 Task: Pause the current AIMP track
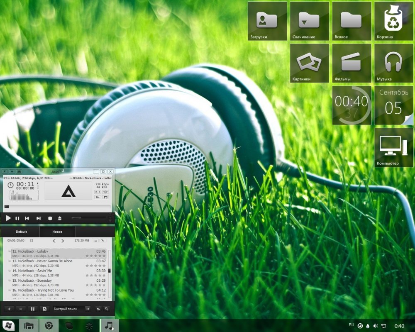[17, 218]
